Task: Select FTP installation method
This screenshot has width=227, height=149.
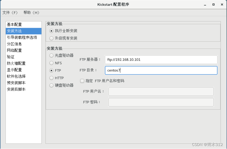Action: [51, 71]
